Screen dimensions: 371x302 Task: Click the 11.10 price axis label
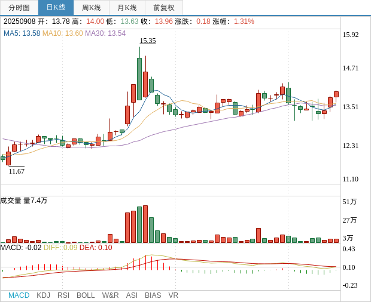tap(351, 179)
